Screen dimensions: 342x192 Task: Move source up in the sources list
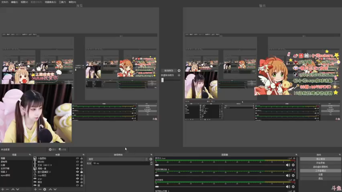(50, 189)
